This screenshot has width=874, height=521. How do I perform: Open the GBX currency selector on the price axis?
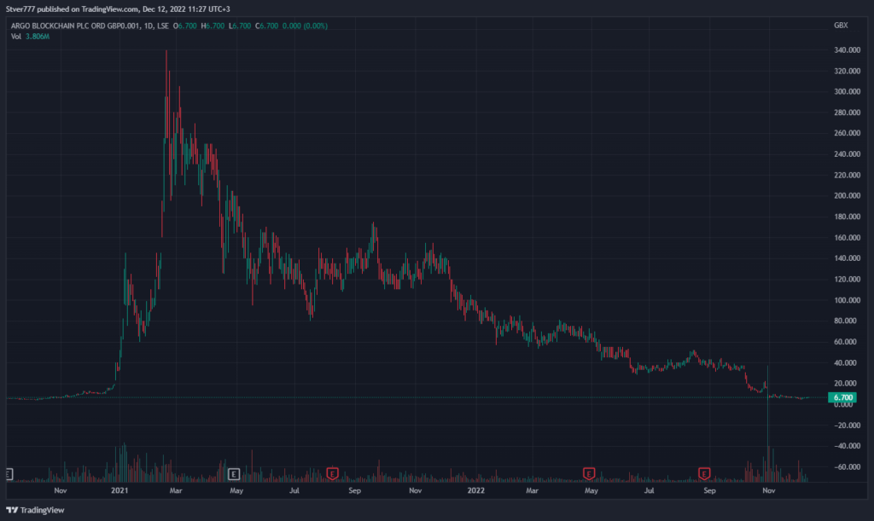(841, 26)
